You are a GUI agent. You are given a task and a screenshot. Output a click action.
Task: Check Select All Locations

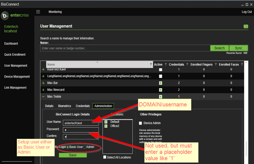pos(104,157)
